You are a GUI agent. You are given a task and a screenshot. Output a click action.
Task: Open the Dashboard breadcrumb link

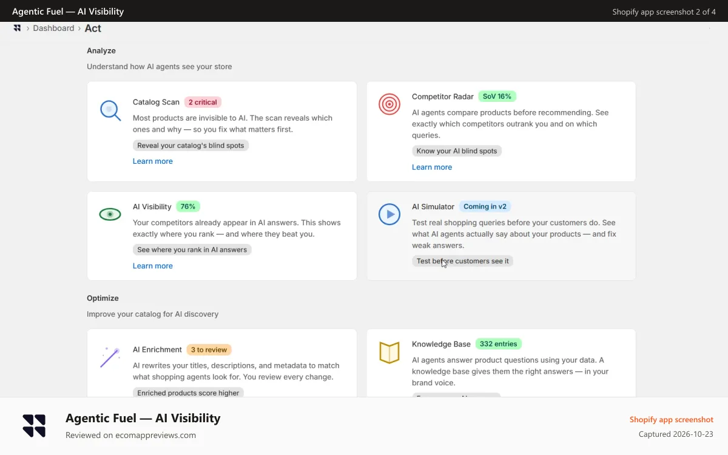(x=53, y=28)
